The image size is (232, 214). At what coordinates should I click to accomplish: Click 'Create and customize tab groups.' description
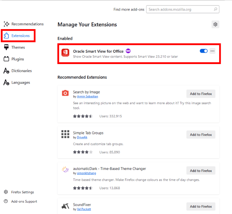(x=98, y=144)
